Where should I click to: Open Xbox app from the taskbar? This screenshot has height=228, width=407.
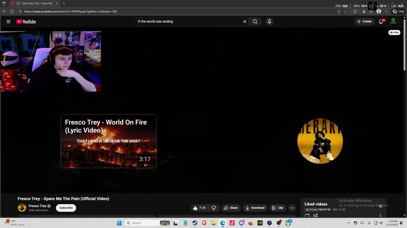point(288,223)
